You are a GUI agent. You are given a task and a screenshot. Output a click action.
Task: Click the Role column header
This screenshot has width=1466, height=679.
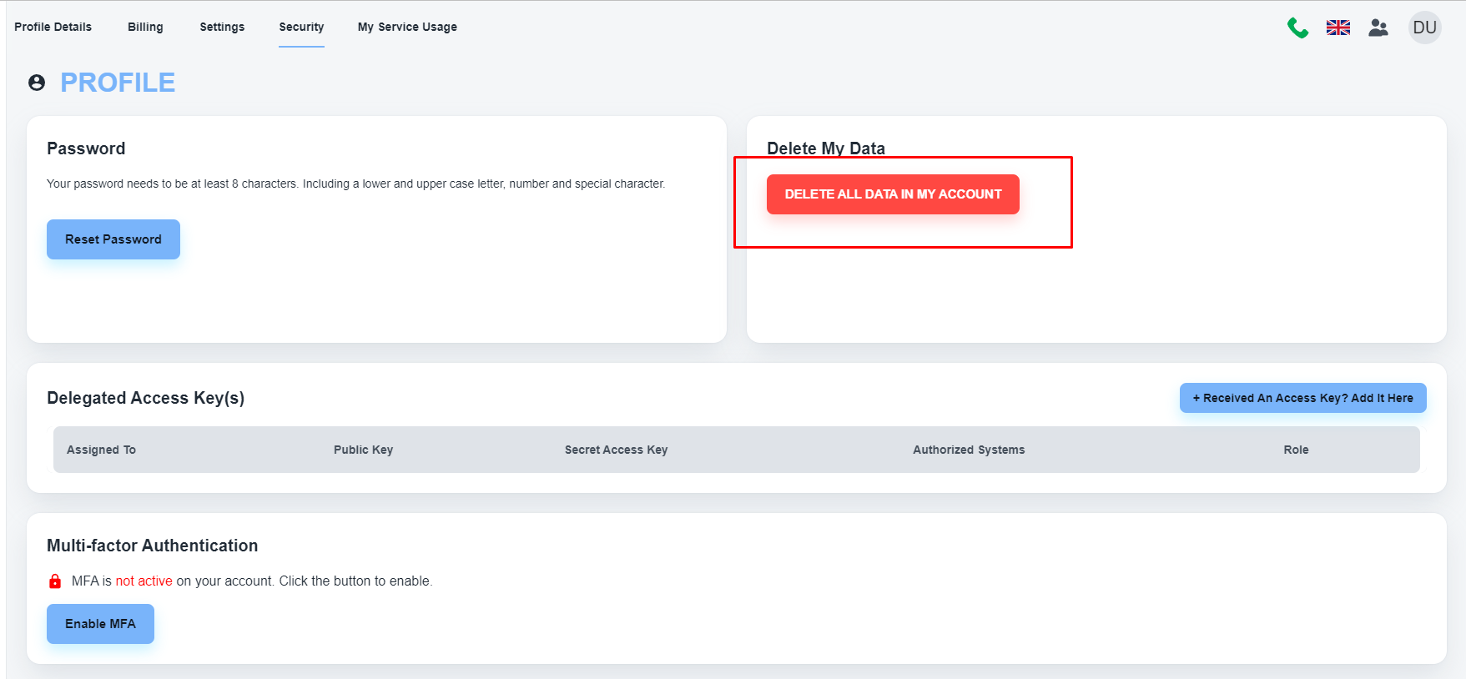click(1296, 450)
